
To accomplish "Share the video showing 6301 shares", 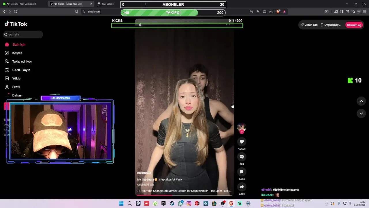I will pos(242,187).
